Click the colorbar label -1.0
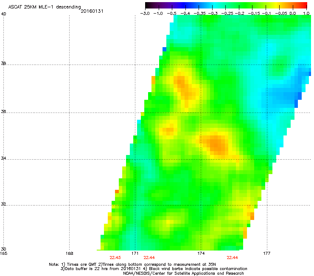The height and width of the screenshot is (276, 314). pyautogui.click(x=158, y=14)
